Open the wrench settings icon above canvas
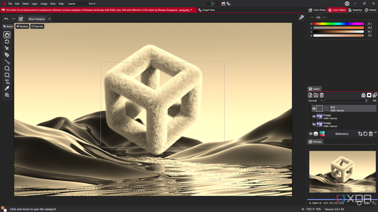378x212 pixels. click(301, 17)
